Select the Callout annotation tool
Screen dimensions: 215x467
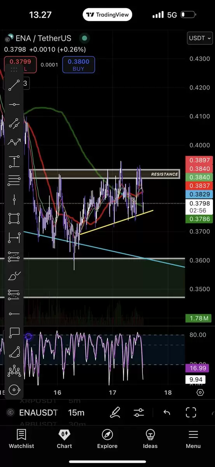click(x=14, y=332)
